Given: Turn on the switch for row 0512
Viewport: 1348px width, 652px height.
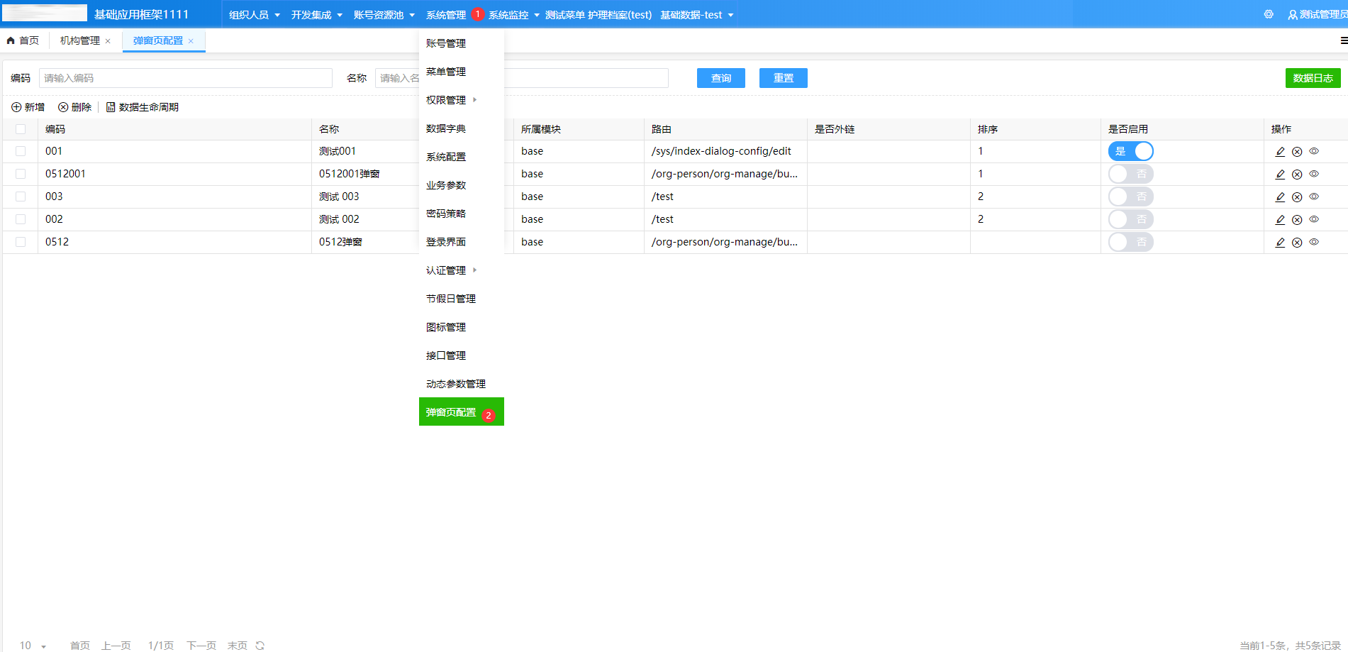Looking at the screenshot, I should (x=1130, y=242).
